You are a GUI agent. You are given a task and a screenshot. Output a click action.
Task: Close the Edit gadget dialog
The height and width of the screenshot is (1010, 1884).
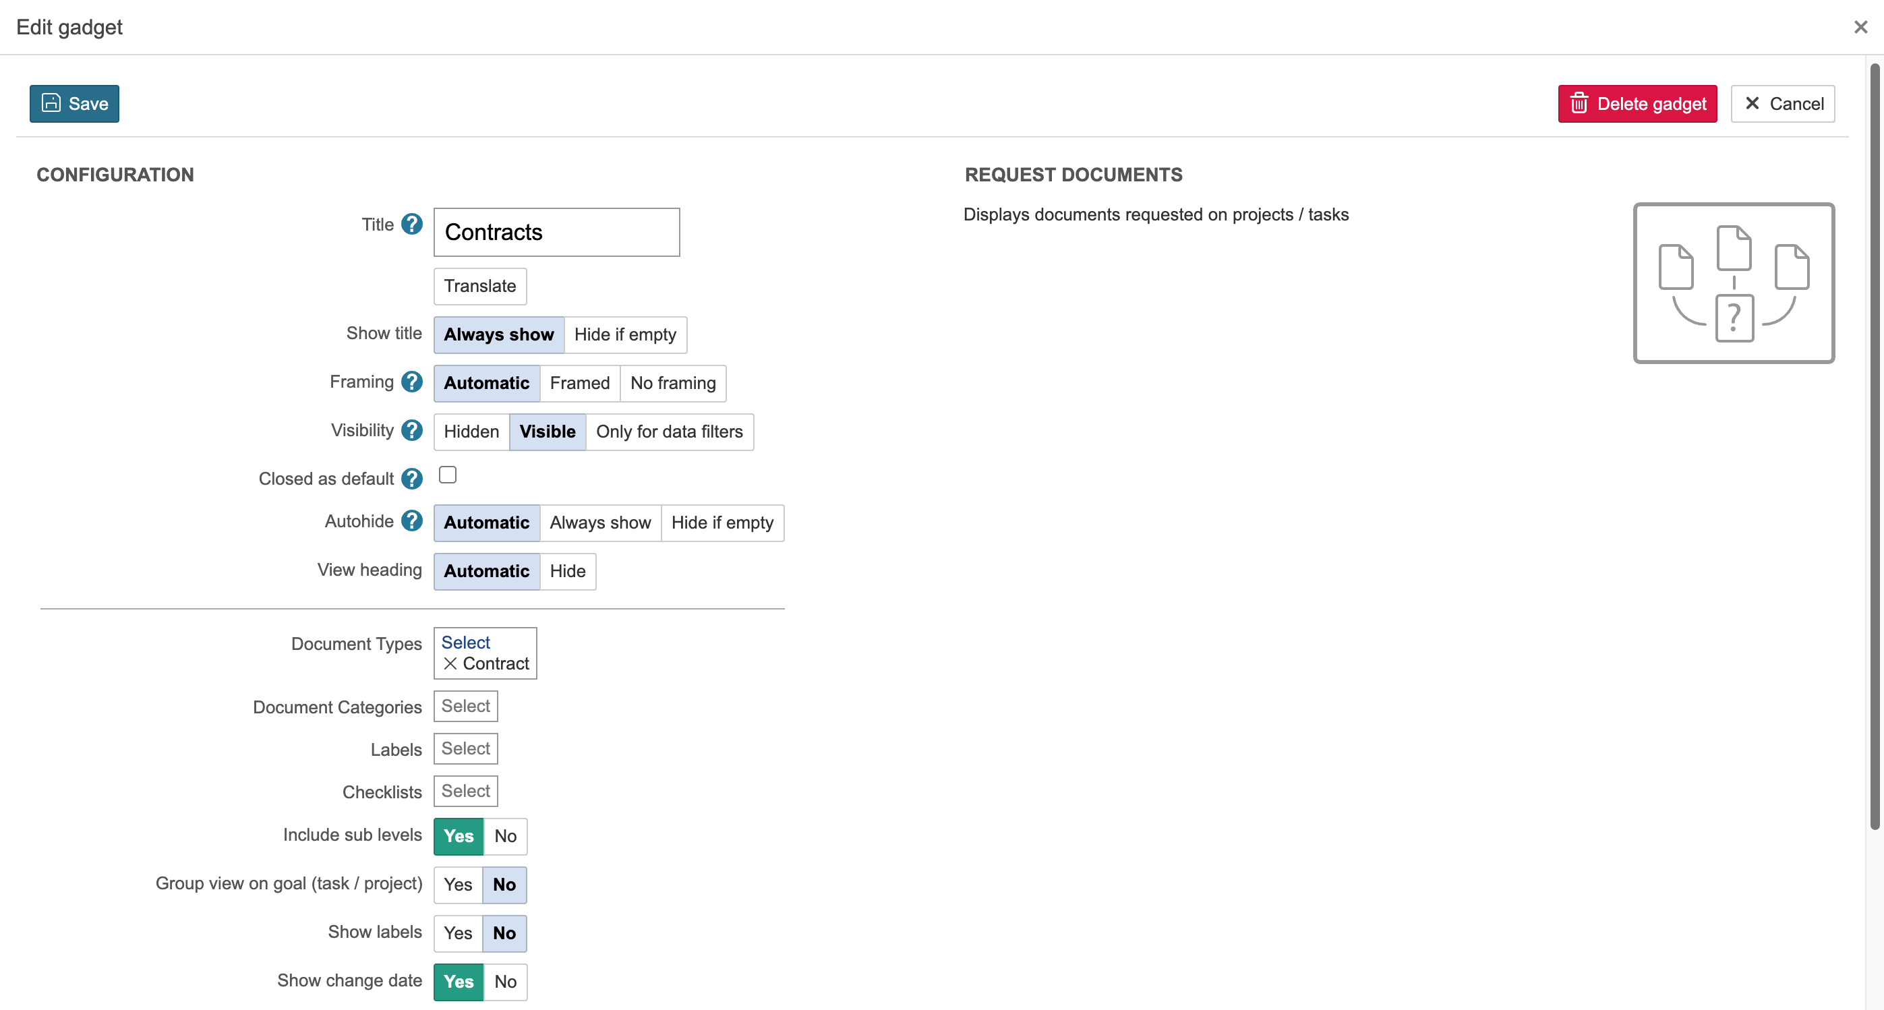(1860, 27)
